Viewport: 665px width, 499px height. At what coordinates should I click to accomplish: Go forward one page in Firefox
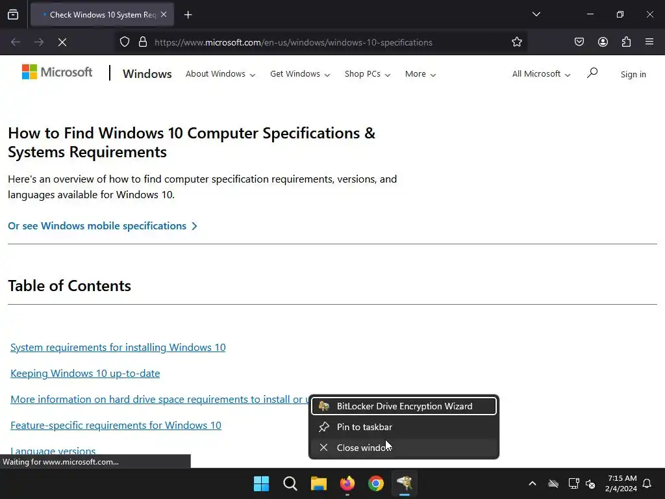[x=39, y=42]
